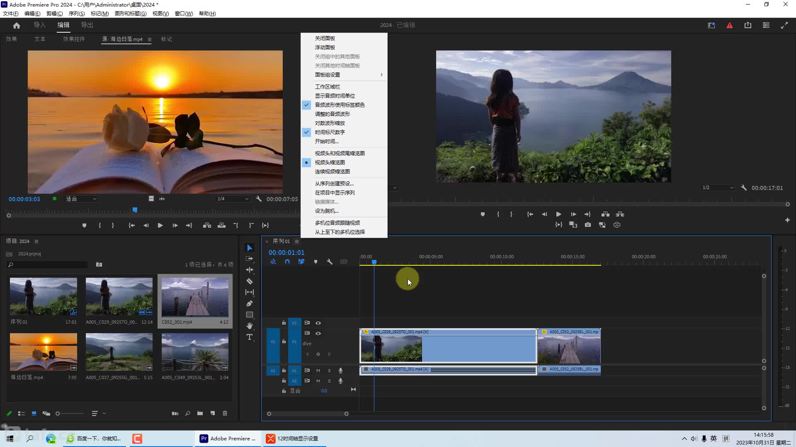Select the Type tool
Screen dimensions: 796x447
[250, 337]
